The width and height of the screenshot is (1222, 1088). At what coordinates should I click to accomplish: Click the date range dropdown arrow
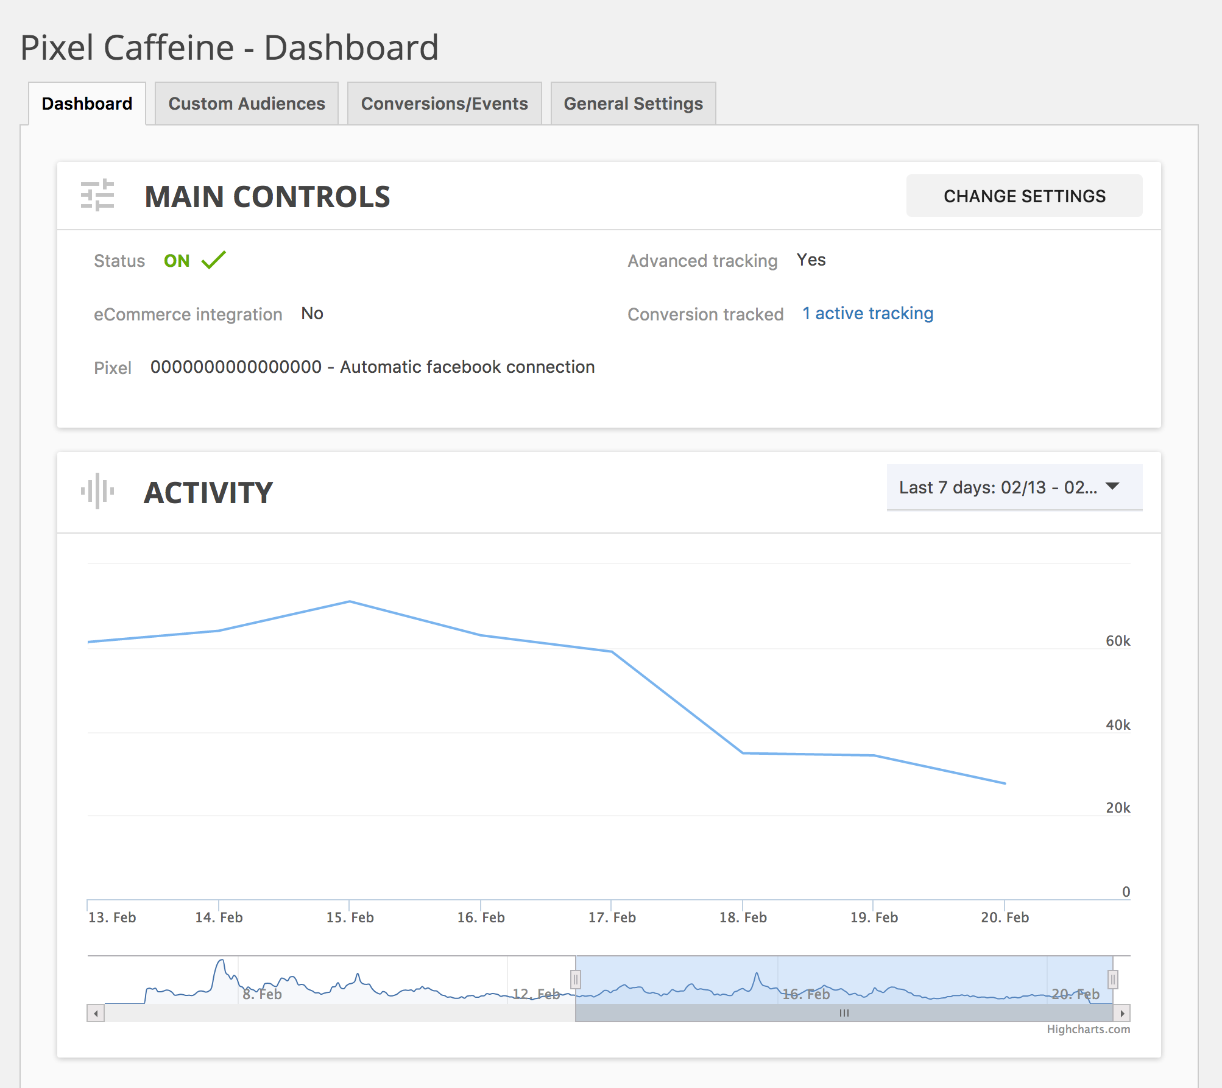tap(1112, 486)
